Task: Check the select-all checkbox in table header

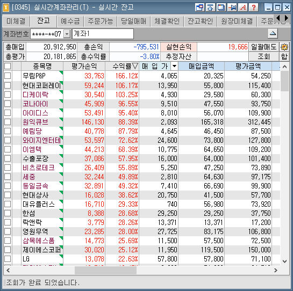Action: coord(8,66)
